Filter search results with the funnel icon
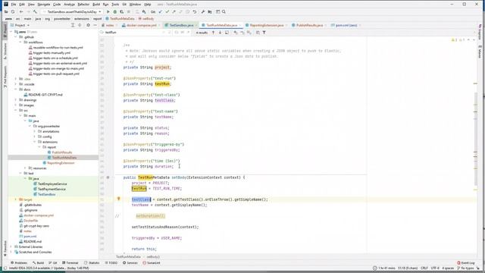The width and height of the screenshot is (485, 273). 264,33
